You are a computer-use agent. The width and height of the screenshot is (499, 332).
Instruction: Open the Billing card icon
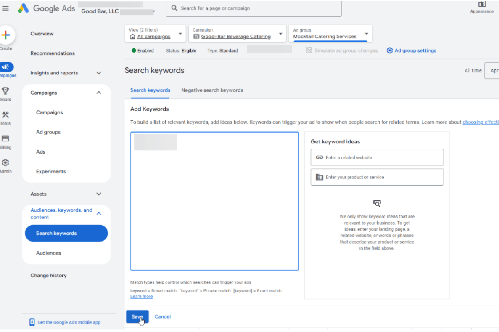coord(5,139)
